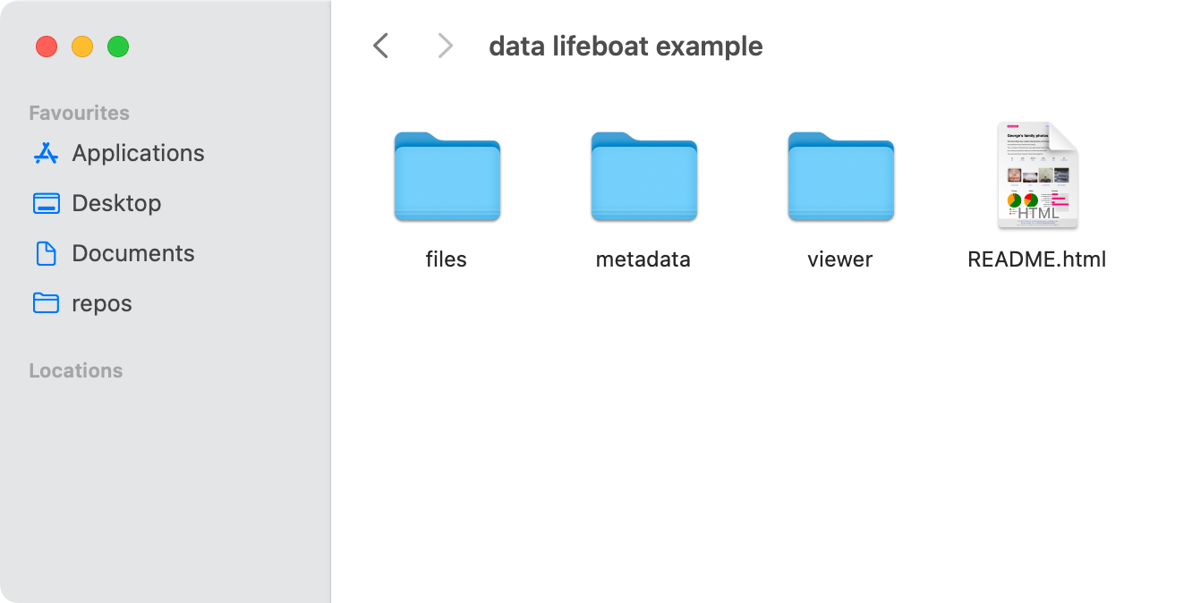Click the repos folder icon in sidebar

(x=46, y=304)
